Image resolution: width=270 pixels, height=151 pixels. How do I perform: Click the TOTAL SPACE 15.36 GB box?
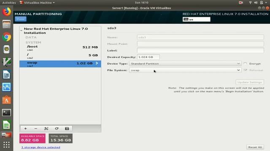pyautogui.click(x=61, y=138)
